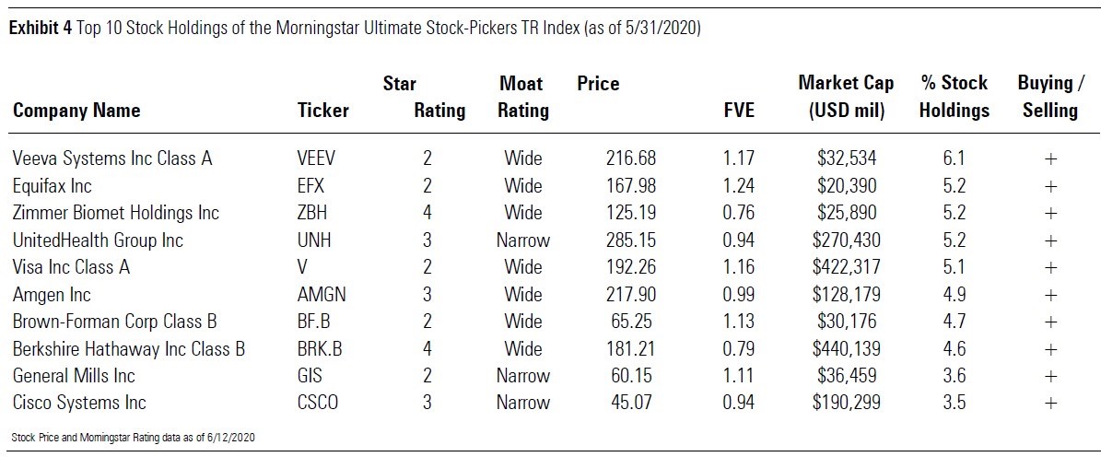
Task: Click the plus sign in Veeva Systems row
Action: [x=1049, y=158]
